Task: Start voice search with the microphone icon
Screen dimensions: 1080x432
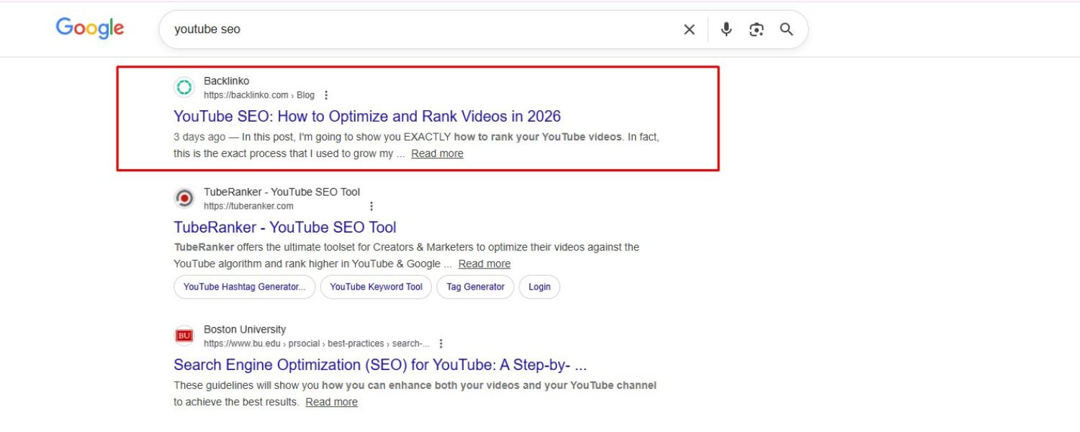Action: 726,30
